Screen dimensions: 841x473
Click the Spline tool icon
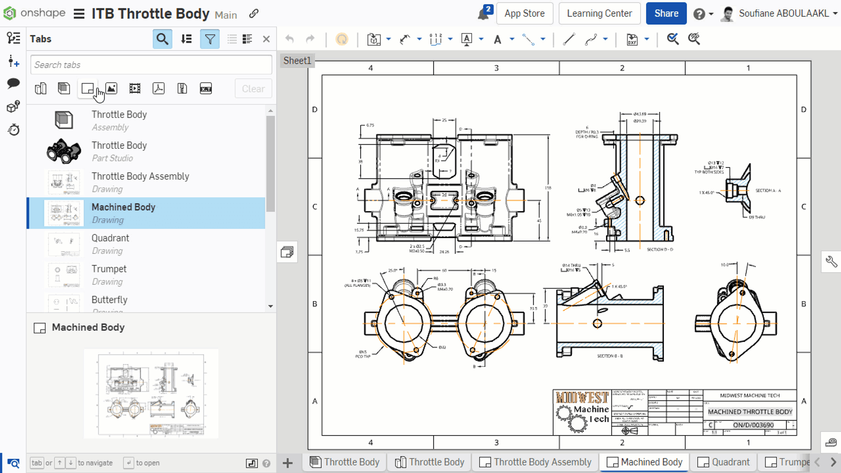(x=591, y=39)
